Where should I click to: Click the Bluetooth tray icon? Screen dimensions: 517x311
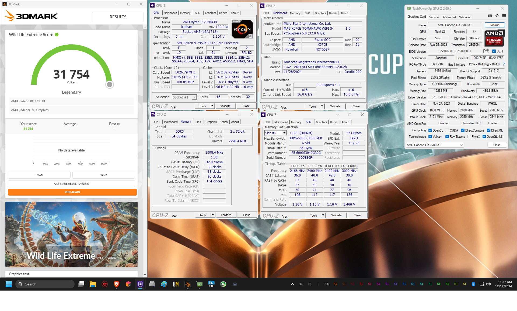[x=473, y=284]
